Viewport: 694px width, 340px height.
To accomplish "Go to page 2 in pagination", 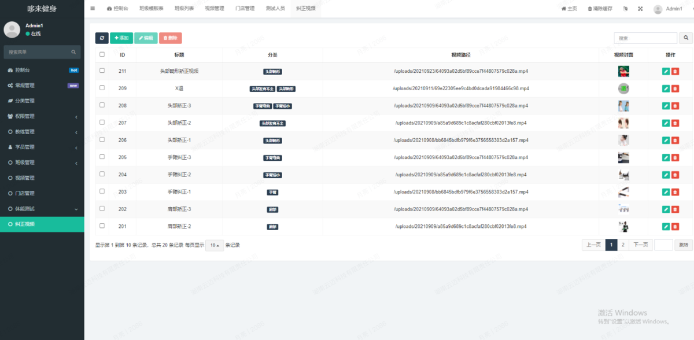I will pyautogui.click(x=623, y=245).
